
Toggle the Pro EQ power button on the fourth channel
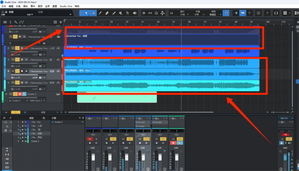pos(137,122)
